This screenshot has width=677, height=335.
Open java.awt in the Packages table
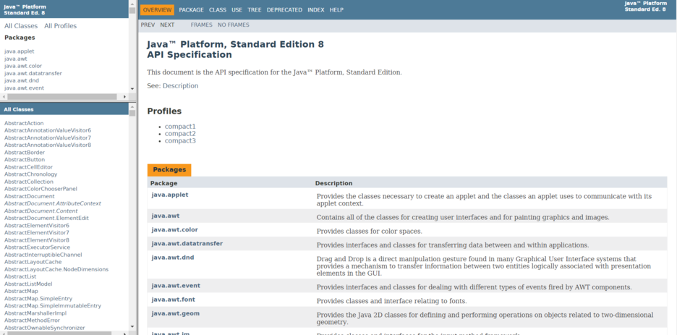(166, 216)
